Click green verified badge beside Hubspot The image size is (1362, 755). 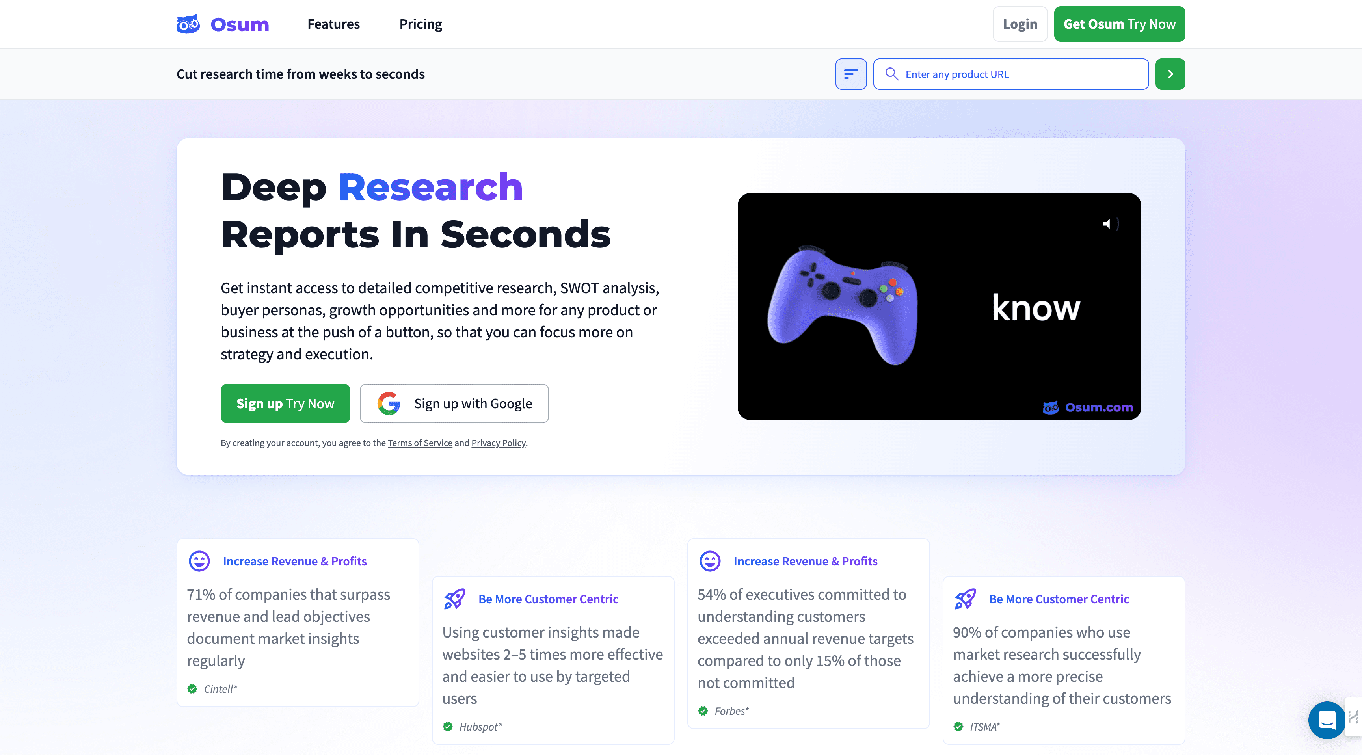pyautogui.click(x=448, y=727)
